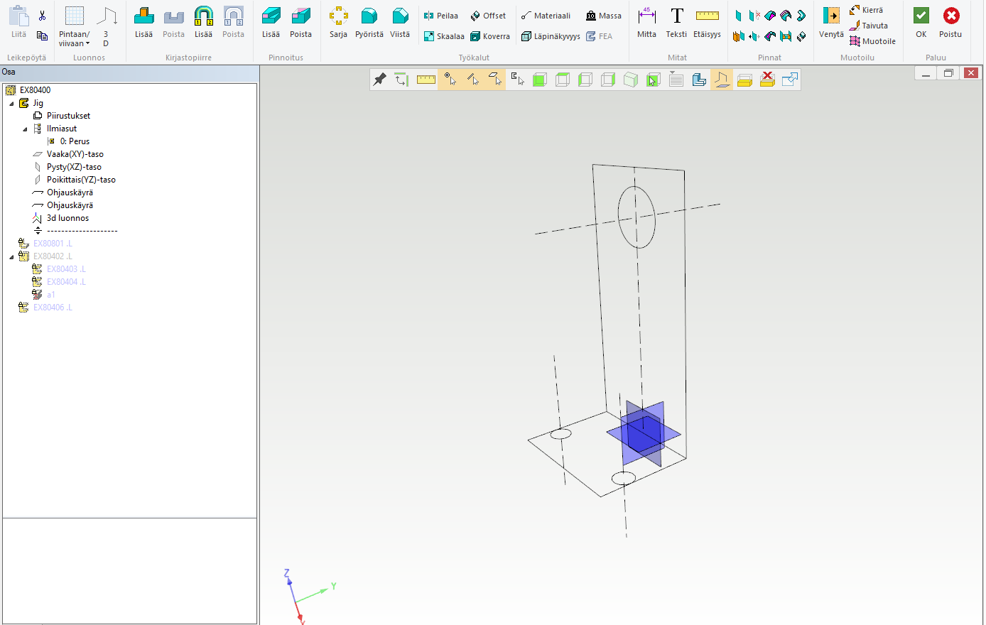The image size is (986, 625).
Task: Click the blue plane marker in viewport
Action: (644, 433)
